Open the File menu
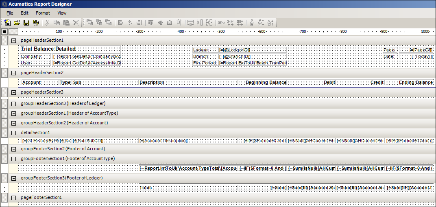The image size is (436, 207). click(x=10, y=13)
